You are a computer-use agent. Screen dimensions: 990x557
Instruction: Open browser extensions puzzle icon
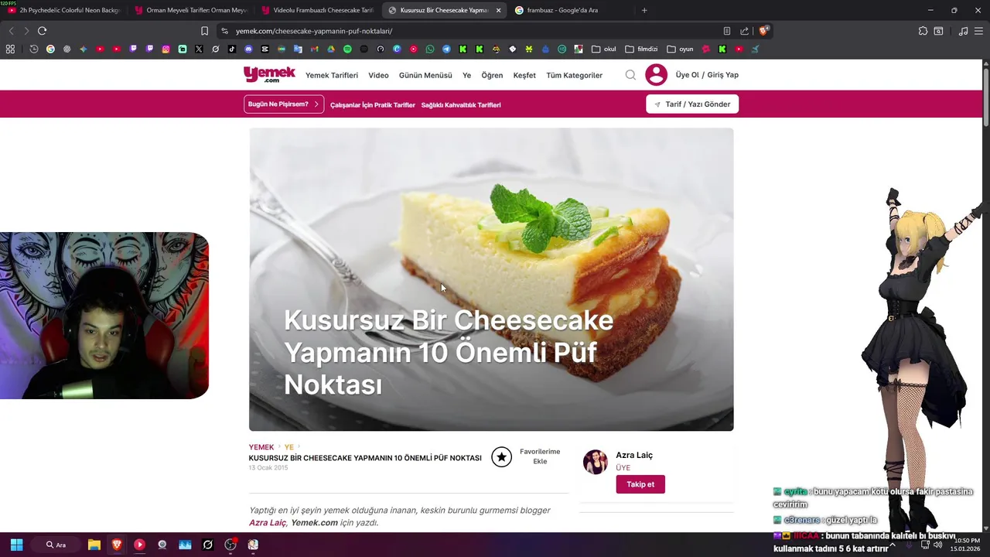tap(923, 31)
